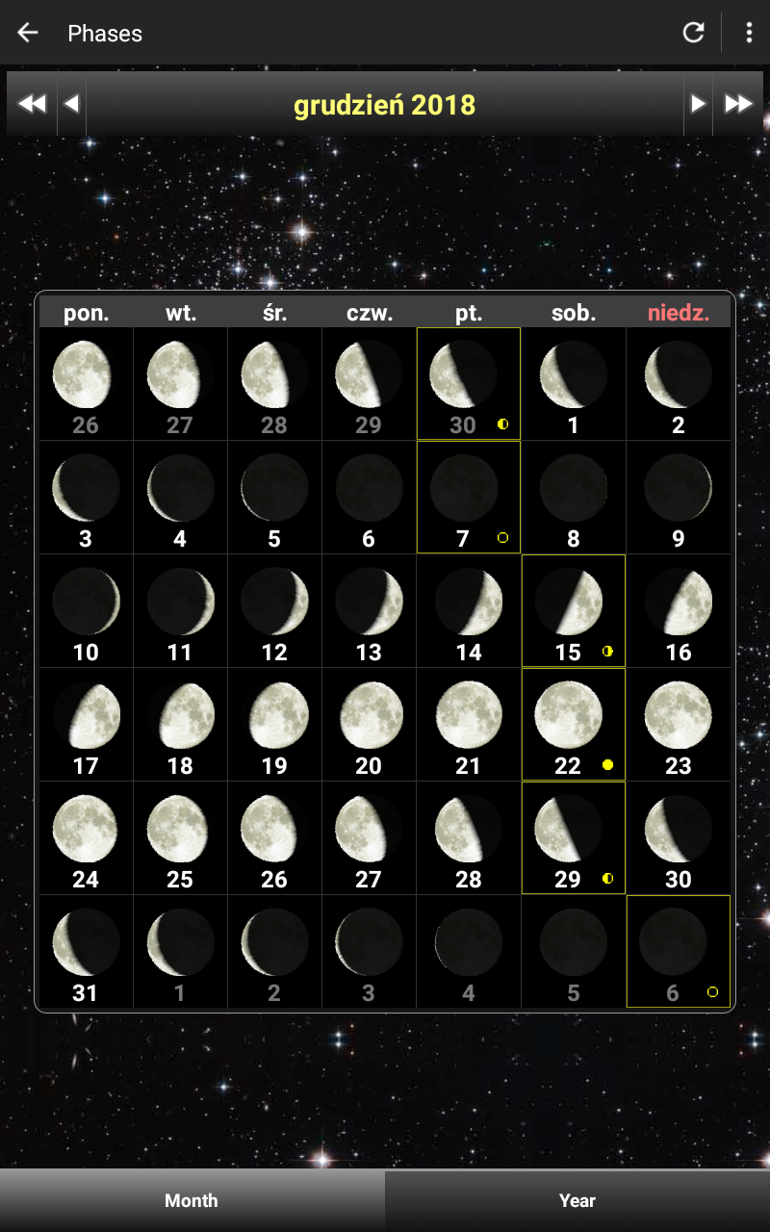View moon phase for December 26

click(x=274, y=837)
